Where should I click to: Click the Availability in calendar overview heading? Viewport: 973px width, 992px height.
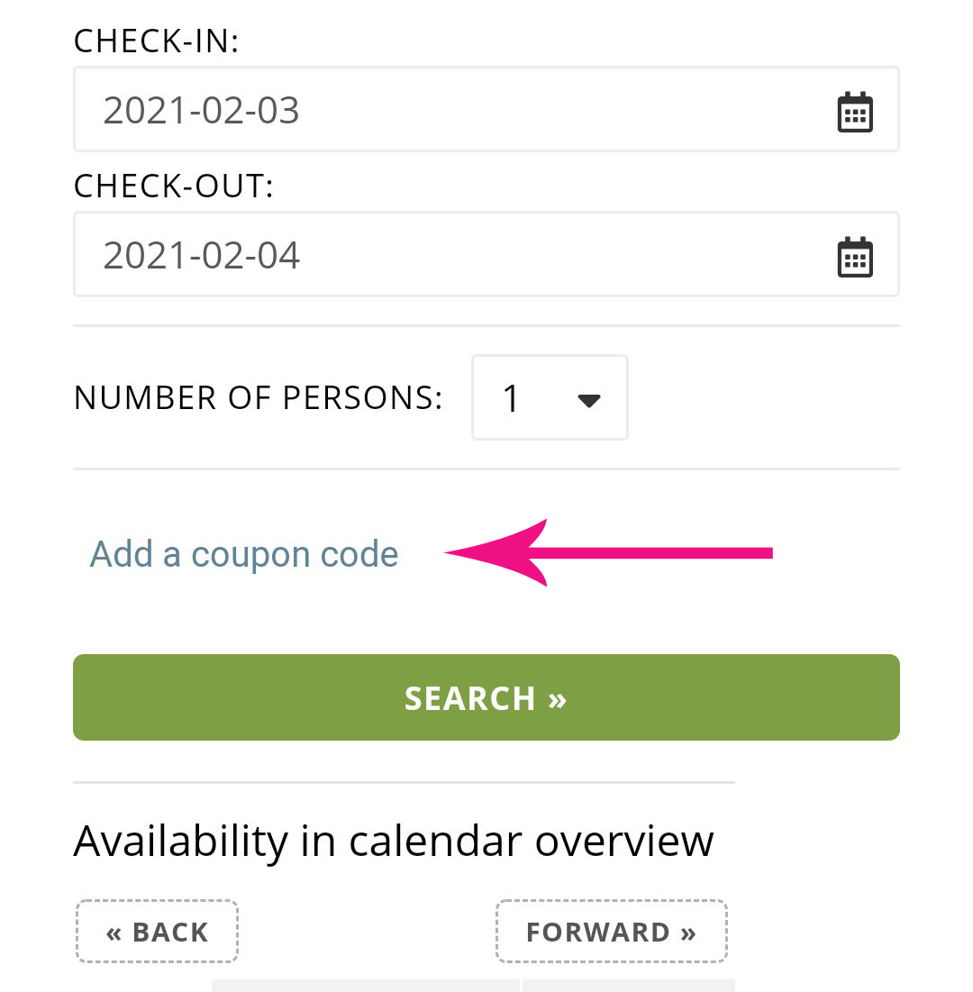[394, 842]
